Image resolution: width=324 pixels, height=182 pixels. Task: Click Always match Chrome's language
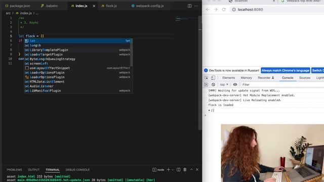[286, 70]
